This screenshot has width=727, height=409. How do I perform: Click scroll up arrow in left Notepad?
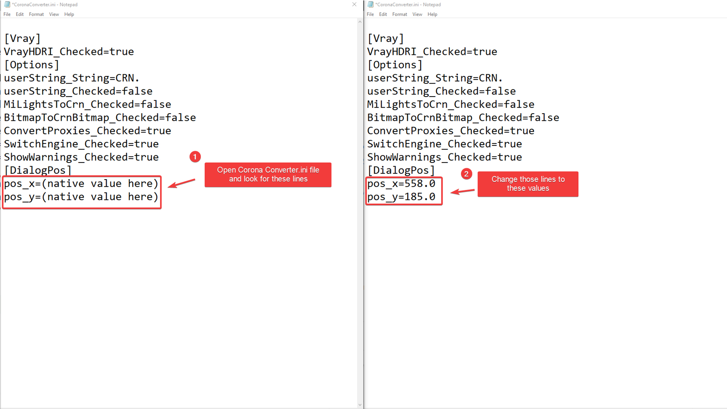(360, 22)
